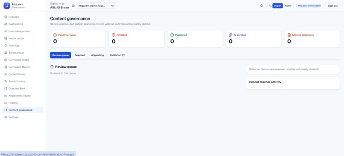Open the Question Bank
This screenshot has width=344, height=156.
click(23, 89)
